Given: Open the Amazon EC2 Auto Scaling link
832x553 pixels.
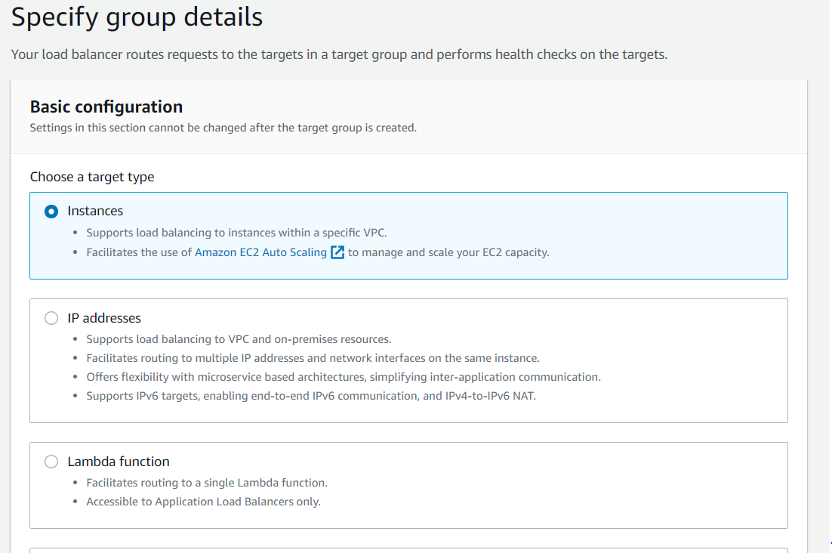Looking at the screenshot, I should pyautogui.click(x=260, y=252).
